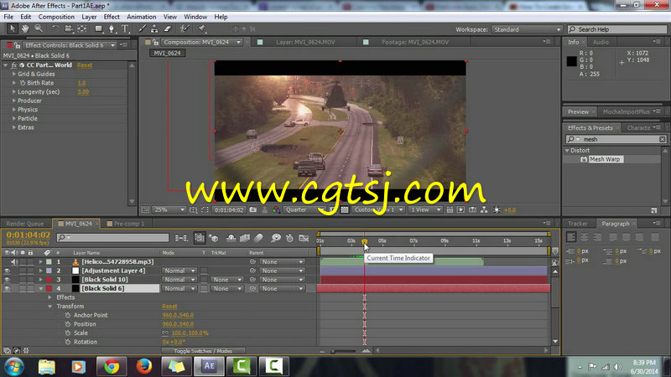Image resolution: width=671 pixels, height=377 pixels.
Task: Clear the mesh search with X button
Action: pyautogui.click(x=662, y=139)
